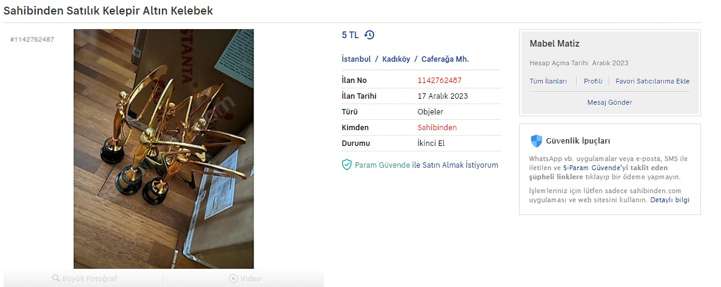This screenshot has width=721, height=287.
Task: Send a message via Mesaj Gönder
Action: point(609,102)
